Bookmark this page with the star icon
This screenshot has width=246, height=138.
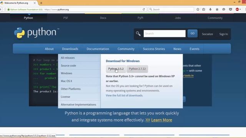(198, 9)
